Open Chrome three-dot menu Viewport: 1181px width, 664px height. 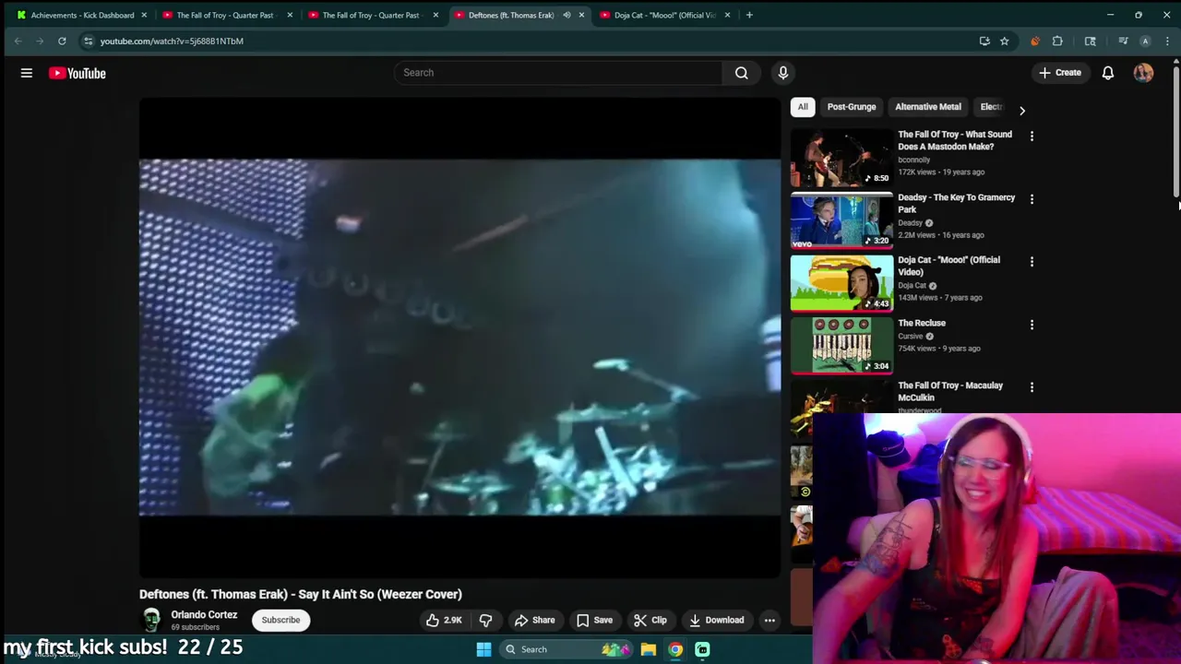click(x=1168, y=41)
